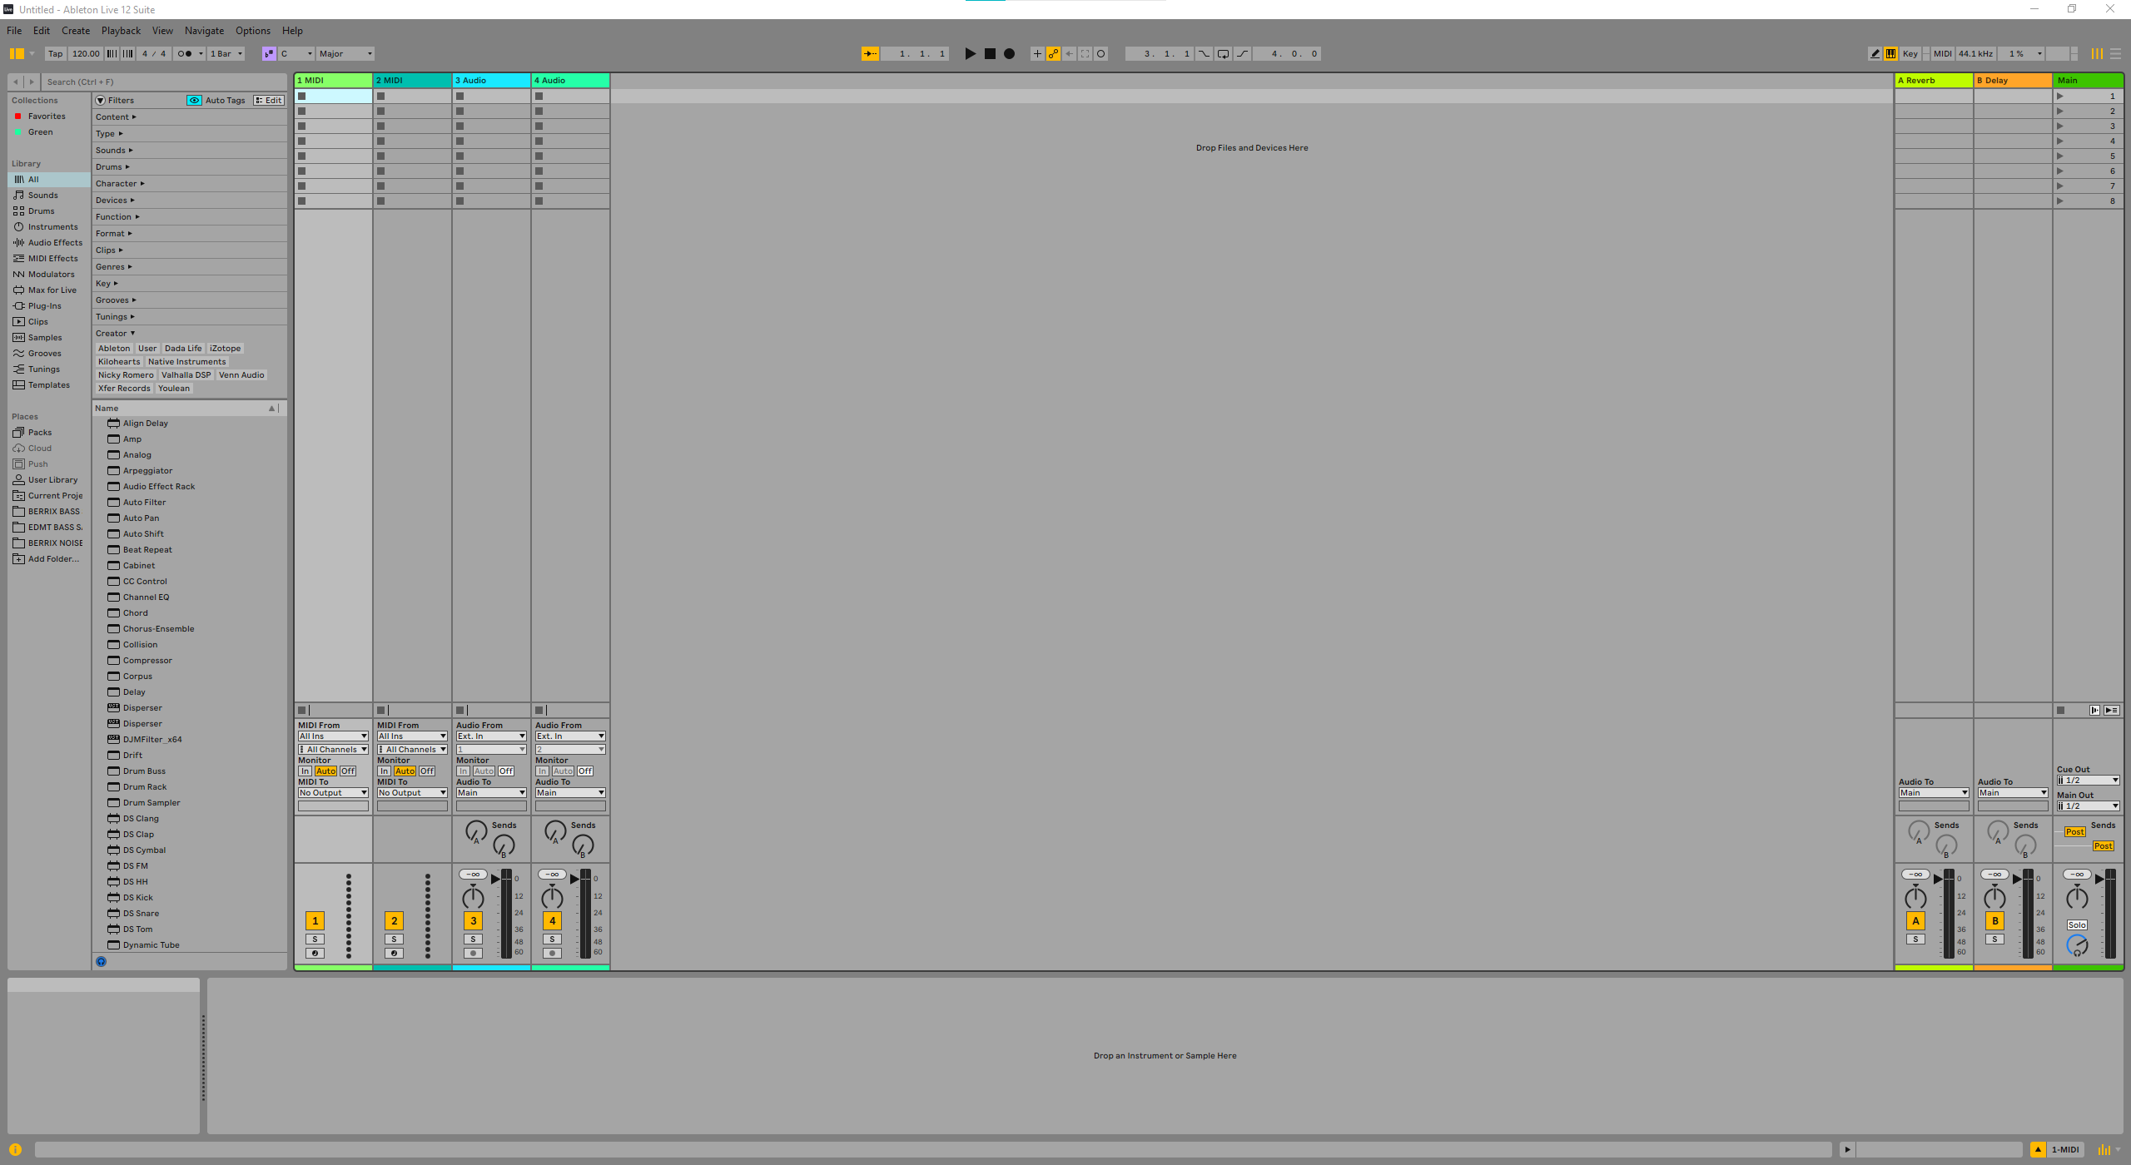Open the Playback menu
Screen dimensions: 2131x1165
[x=121, y=31]
